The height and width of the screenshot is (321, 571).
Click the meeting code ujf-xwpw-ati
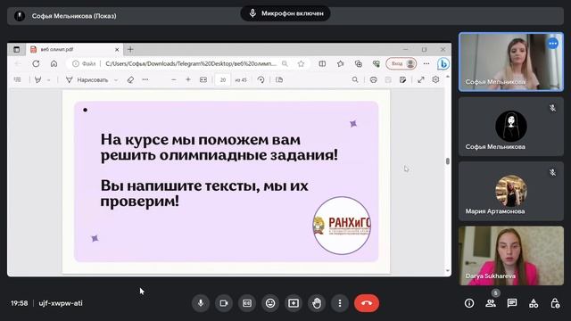[61, 303]
